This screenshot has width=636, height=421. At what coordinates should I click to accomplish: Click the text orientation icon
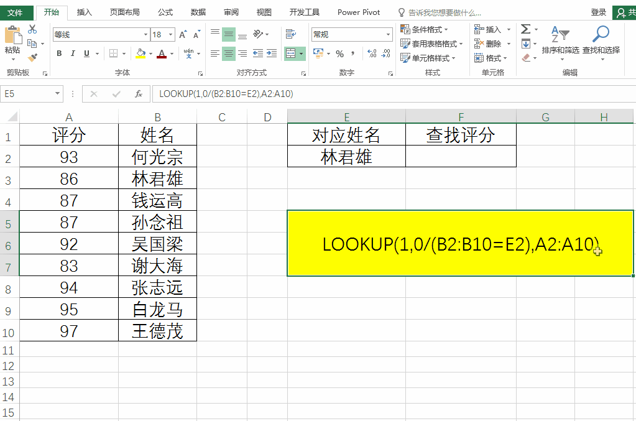click(x=258, y=34)
